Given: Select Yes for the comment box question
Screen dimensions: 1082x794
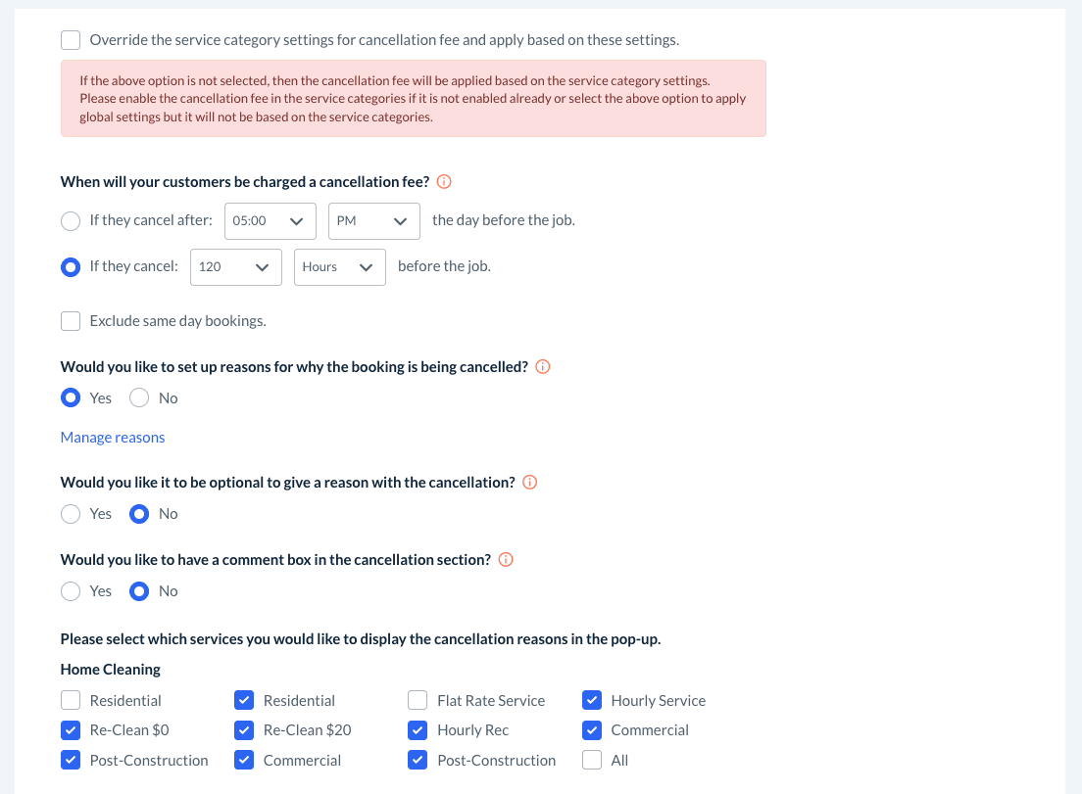Looking at the screenshot, I should click(x=71, y=591).
